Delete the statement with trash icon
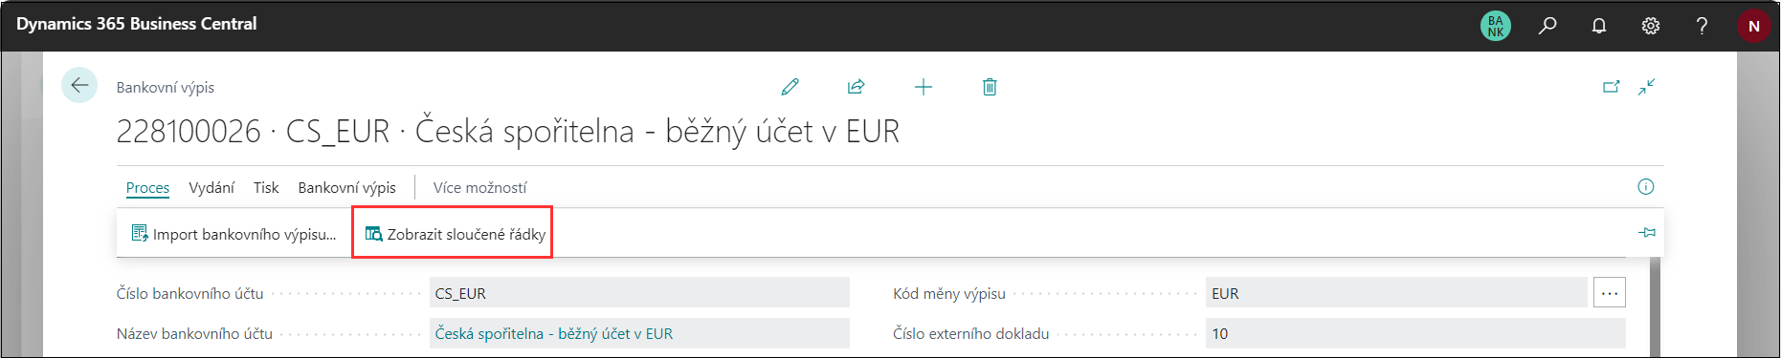Screen dimensions: 1781x358 [x=990, y=87]
